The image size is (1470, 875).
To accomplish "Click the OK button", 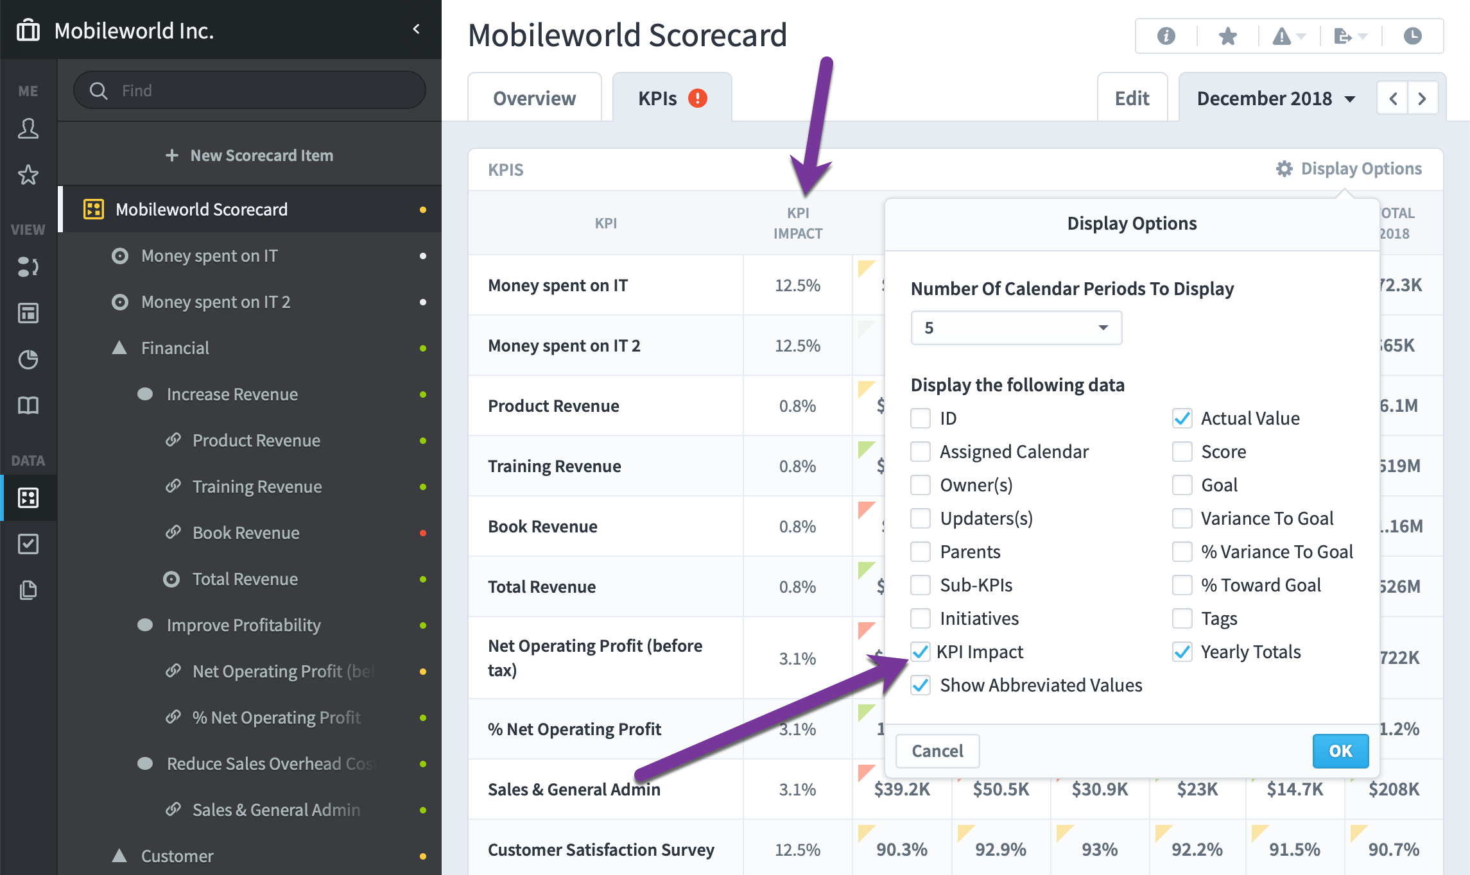I will (1340, 751).
